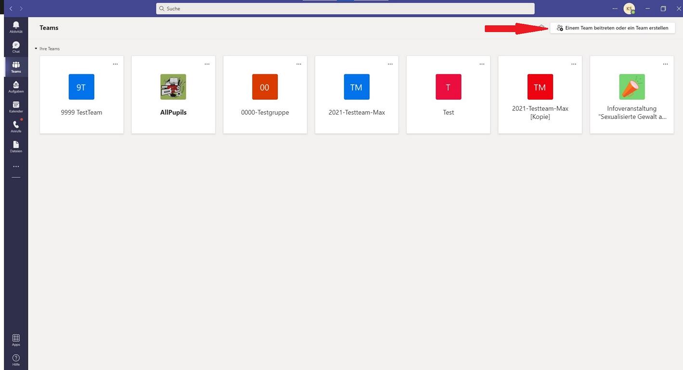Click into the Suche search box
Screen dimensions: 683x370
345,9
